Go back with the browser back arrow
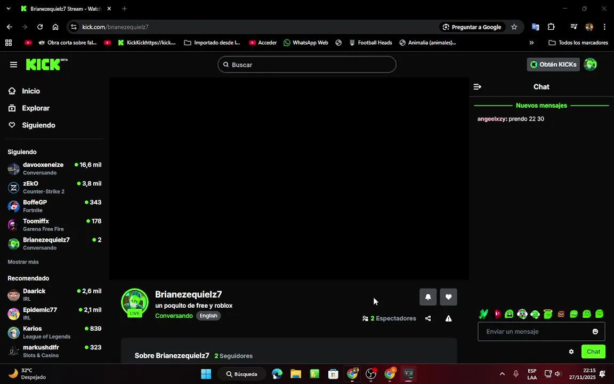Viewport: 614px width, 384px height. (10, 27)
